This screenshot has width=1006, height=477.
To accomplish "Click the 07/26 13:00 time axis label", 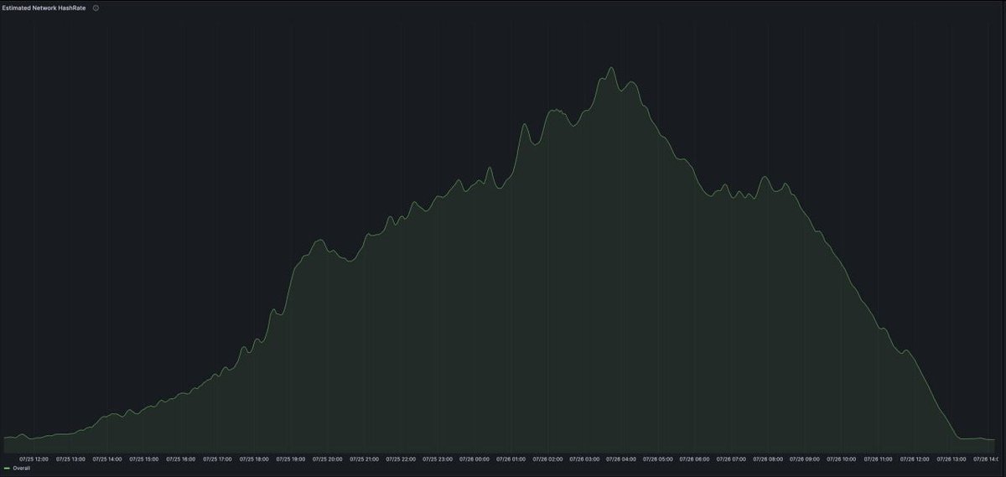I will (952, 459).
